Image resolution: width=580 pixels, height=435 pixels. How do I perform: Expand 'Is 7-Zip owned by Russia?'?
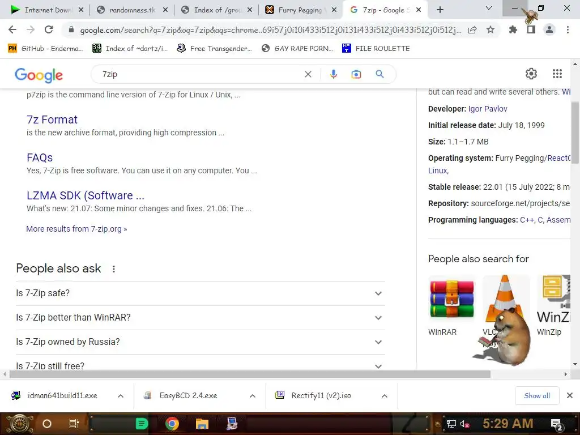[x=201, y=342]
